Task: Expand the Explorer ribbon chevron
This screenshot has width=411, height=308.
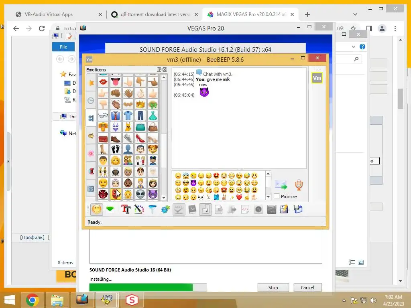Action: [x=353, y=47]
